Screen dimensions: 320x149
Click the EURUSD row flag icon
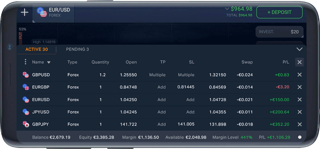[26, 100]
